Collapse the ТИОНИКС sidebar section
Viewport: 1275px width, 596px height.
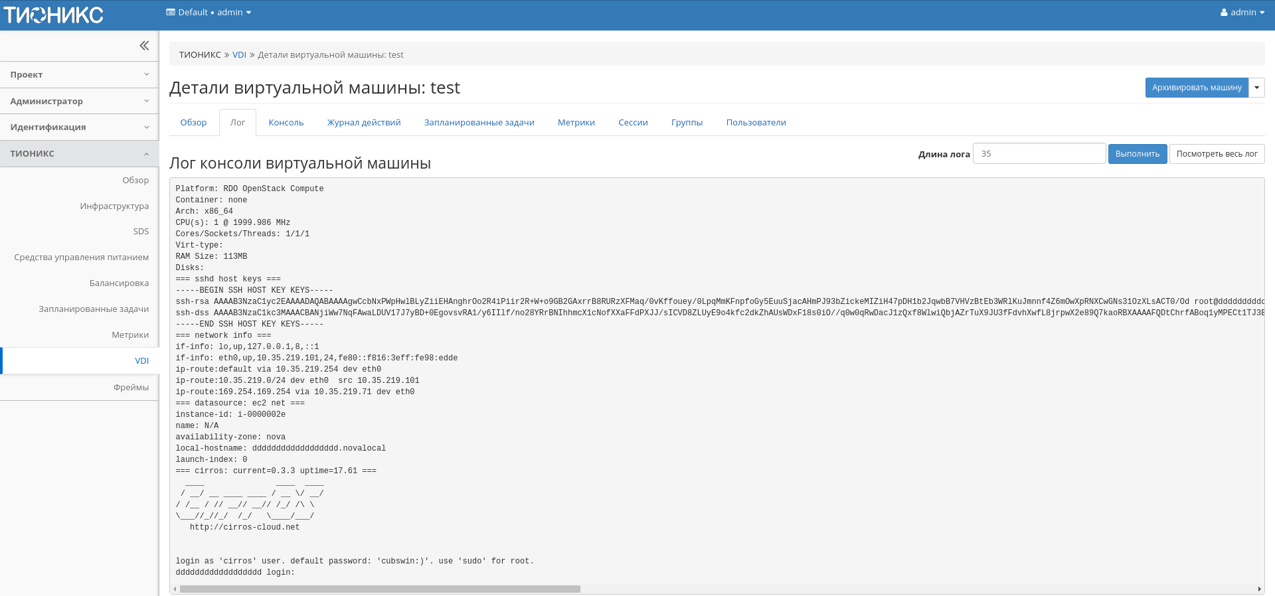tap(79, 154)
